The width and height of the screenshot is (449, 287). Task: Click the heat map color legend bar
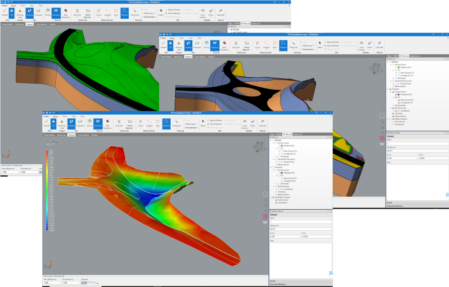(x=47, y=191)
